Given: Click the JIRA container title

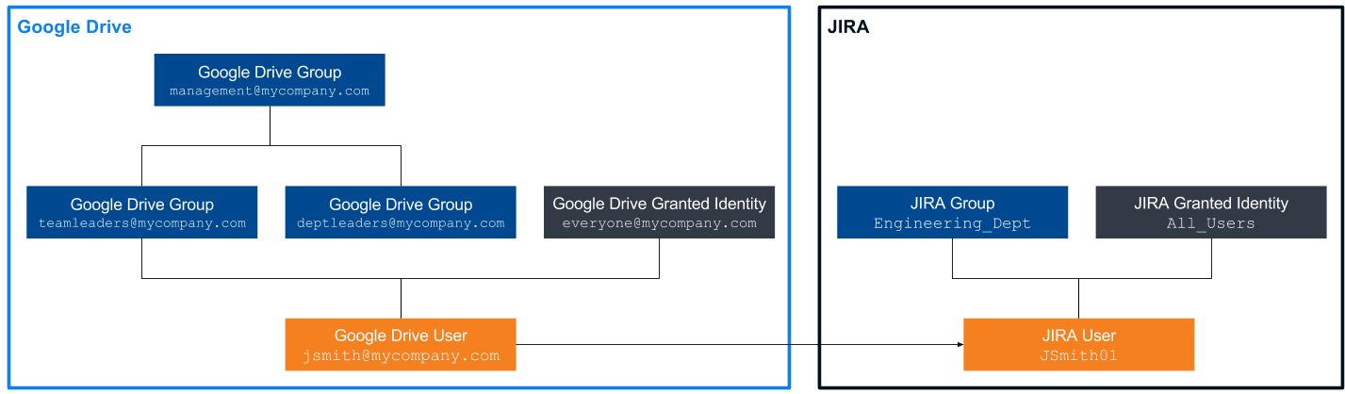Looking at the screenshot, I should tap(848, 27).
